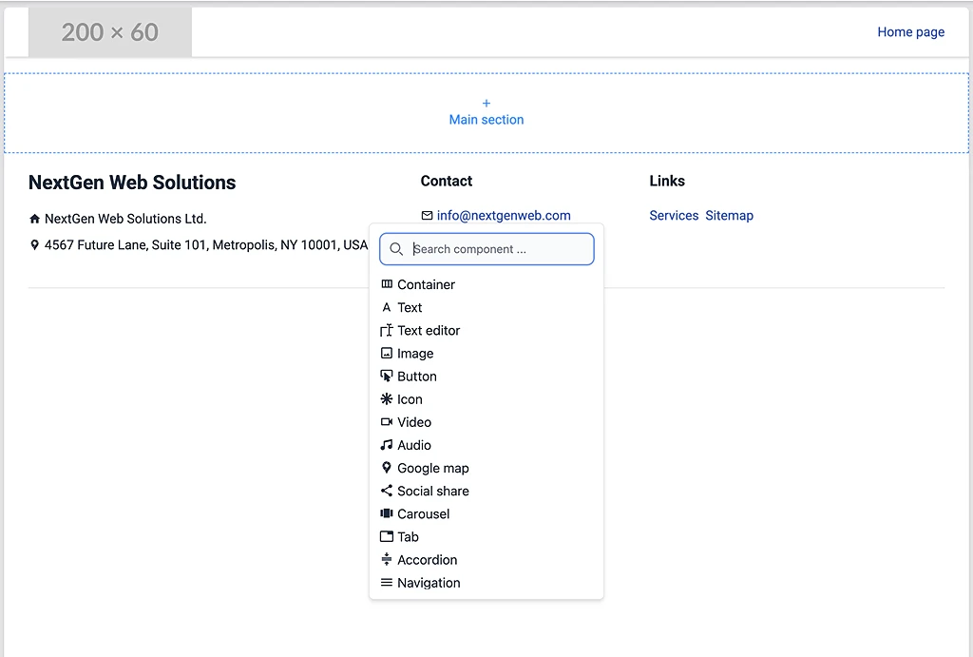Viewport: 973px width, 657px height.
Task: Choose the Video camera icon
Action: [x=387, y=422]
